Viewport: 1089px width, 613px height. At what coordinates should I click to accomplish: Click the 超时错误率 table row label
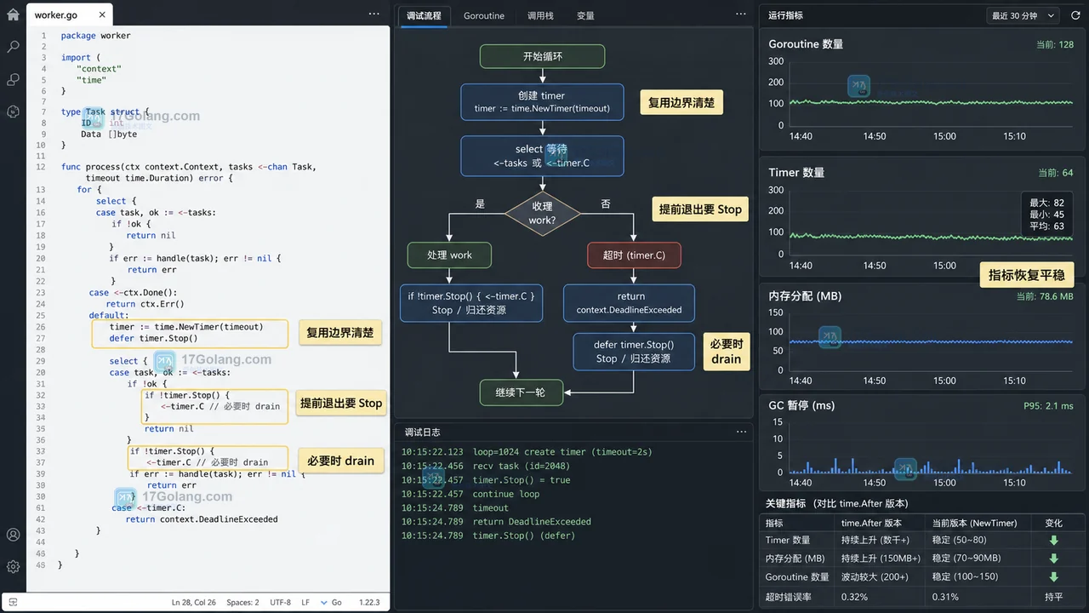coord(788,597)
